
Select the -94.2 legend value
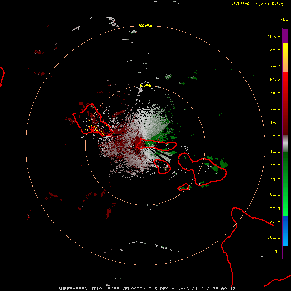tap(274, 223)
